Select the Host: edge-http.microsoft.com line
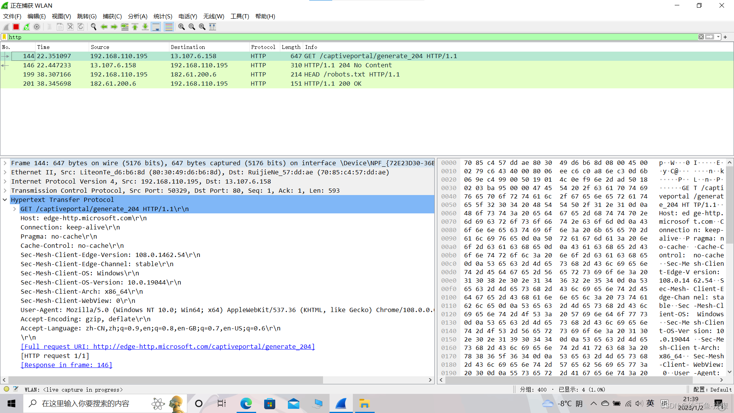 84,218
